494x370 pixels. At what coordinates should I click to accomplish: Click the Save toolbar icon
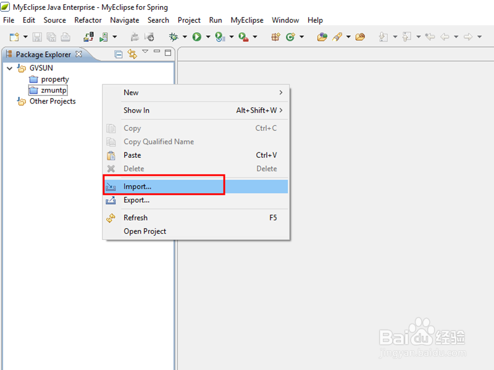[x=37, y=37]
